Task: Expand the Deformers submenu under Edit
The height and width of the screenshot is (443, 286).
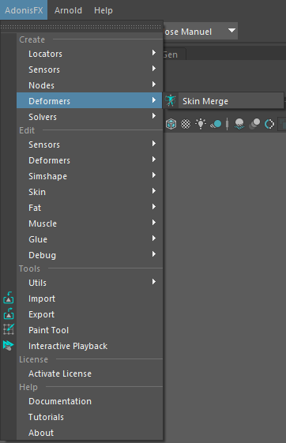Action: click(89, 160)
